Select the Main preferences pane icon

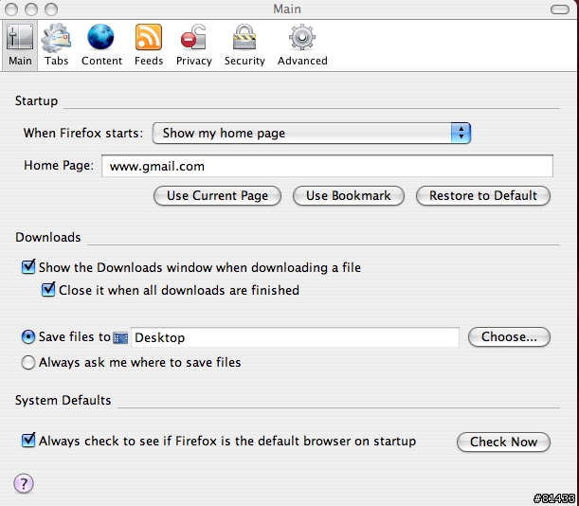click(x=20, y=45)
